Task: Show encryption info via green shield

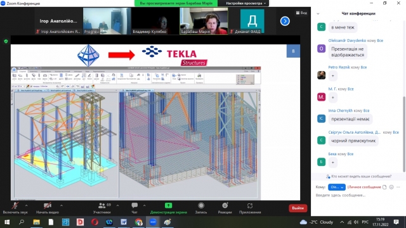Action: pos(6,41)
